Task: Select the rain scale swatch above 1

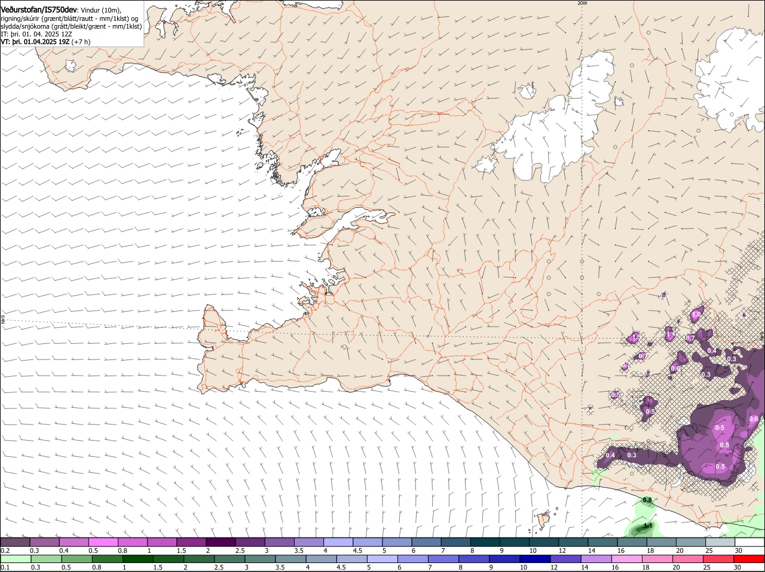Action: [x=137, y=559]
